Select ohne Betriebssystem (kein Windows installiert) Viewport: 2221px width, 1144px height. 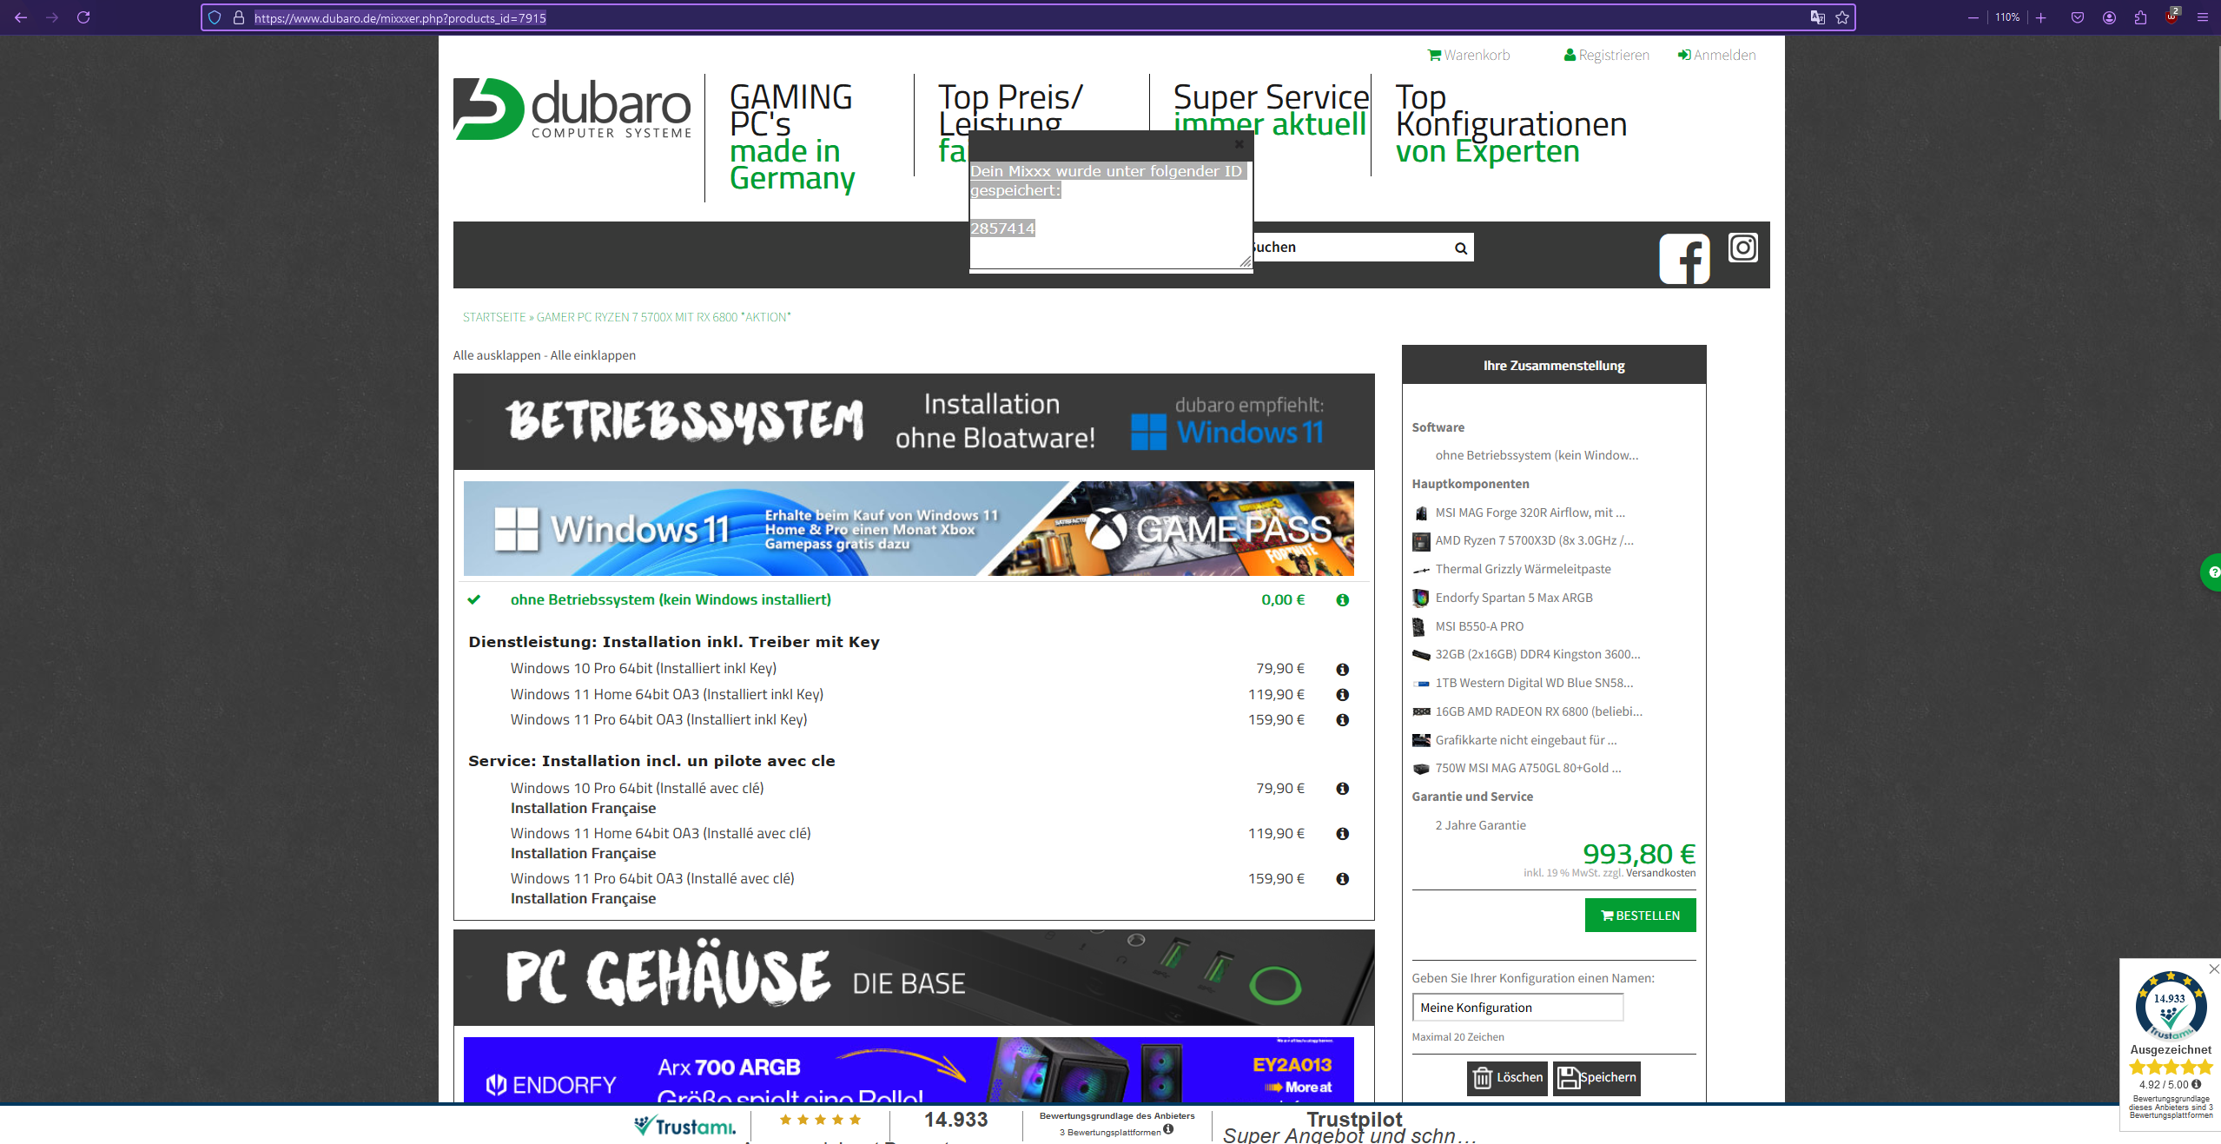(670, 599)
